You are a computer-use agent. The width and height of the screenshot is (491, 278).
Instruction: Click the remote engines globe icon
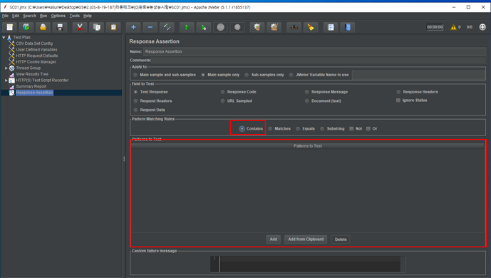click(482, 27)
